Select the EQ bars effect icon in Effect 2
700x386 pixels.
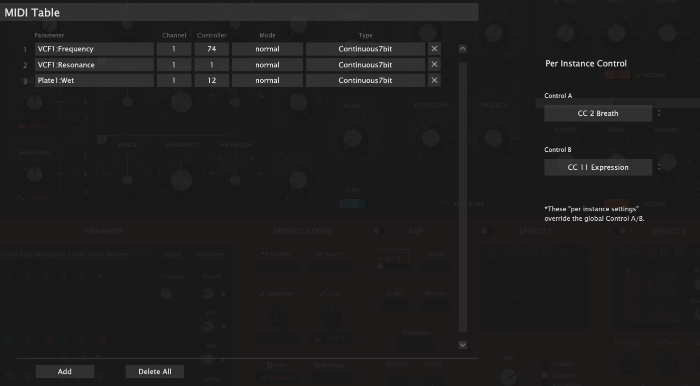point(665,252)
